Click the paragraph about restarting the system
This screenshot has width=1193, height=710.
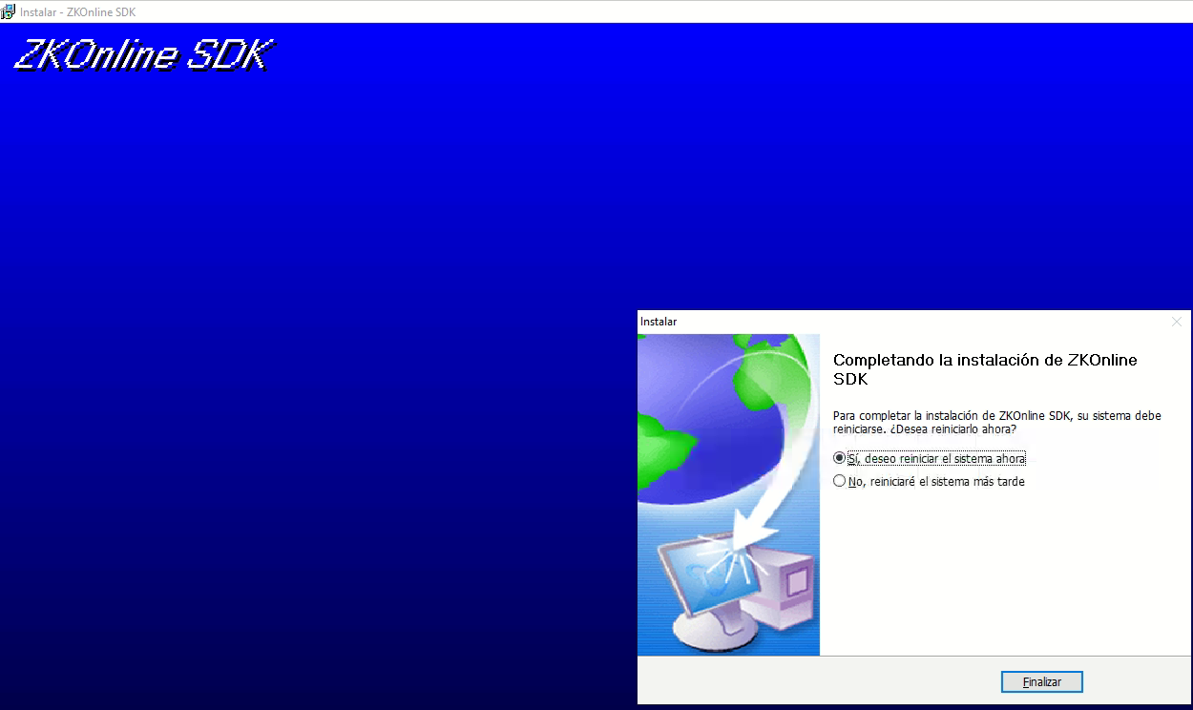click(997, 423)
